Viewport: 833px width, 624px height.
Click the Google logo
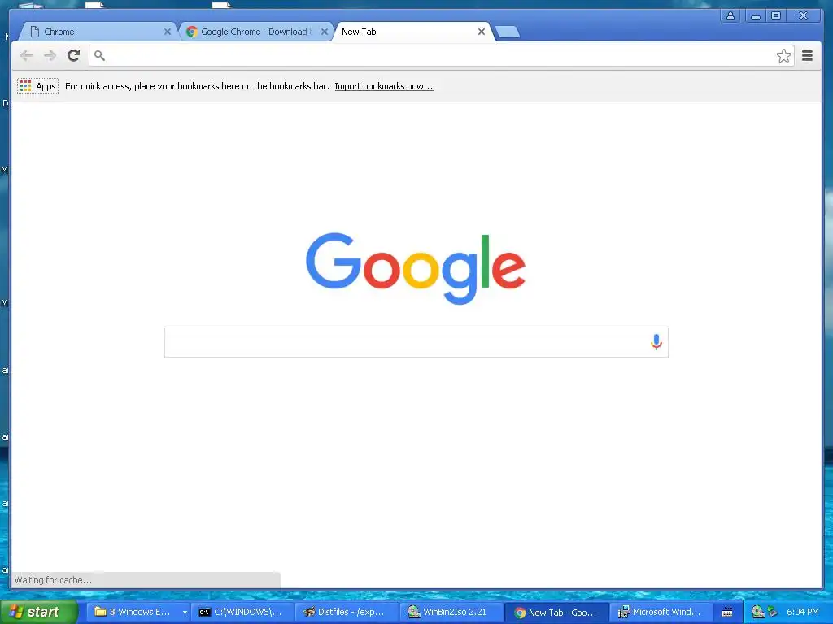pos(416,268)
